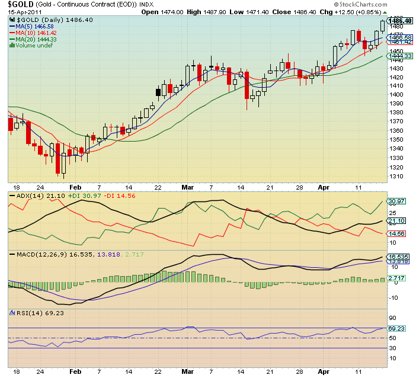Click the Mar label on price chart date axis

188,186
